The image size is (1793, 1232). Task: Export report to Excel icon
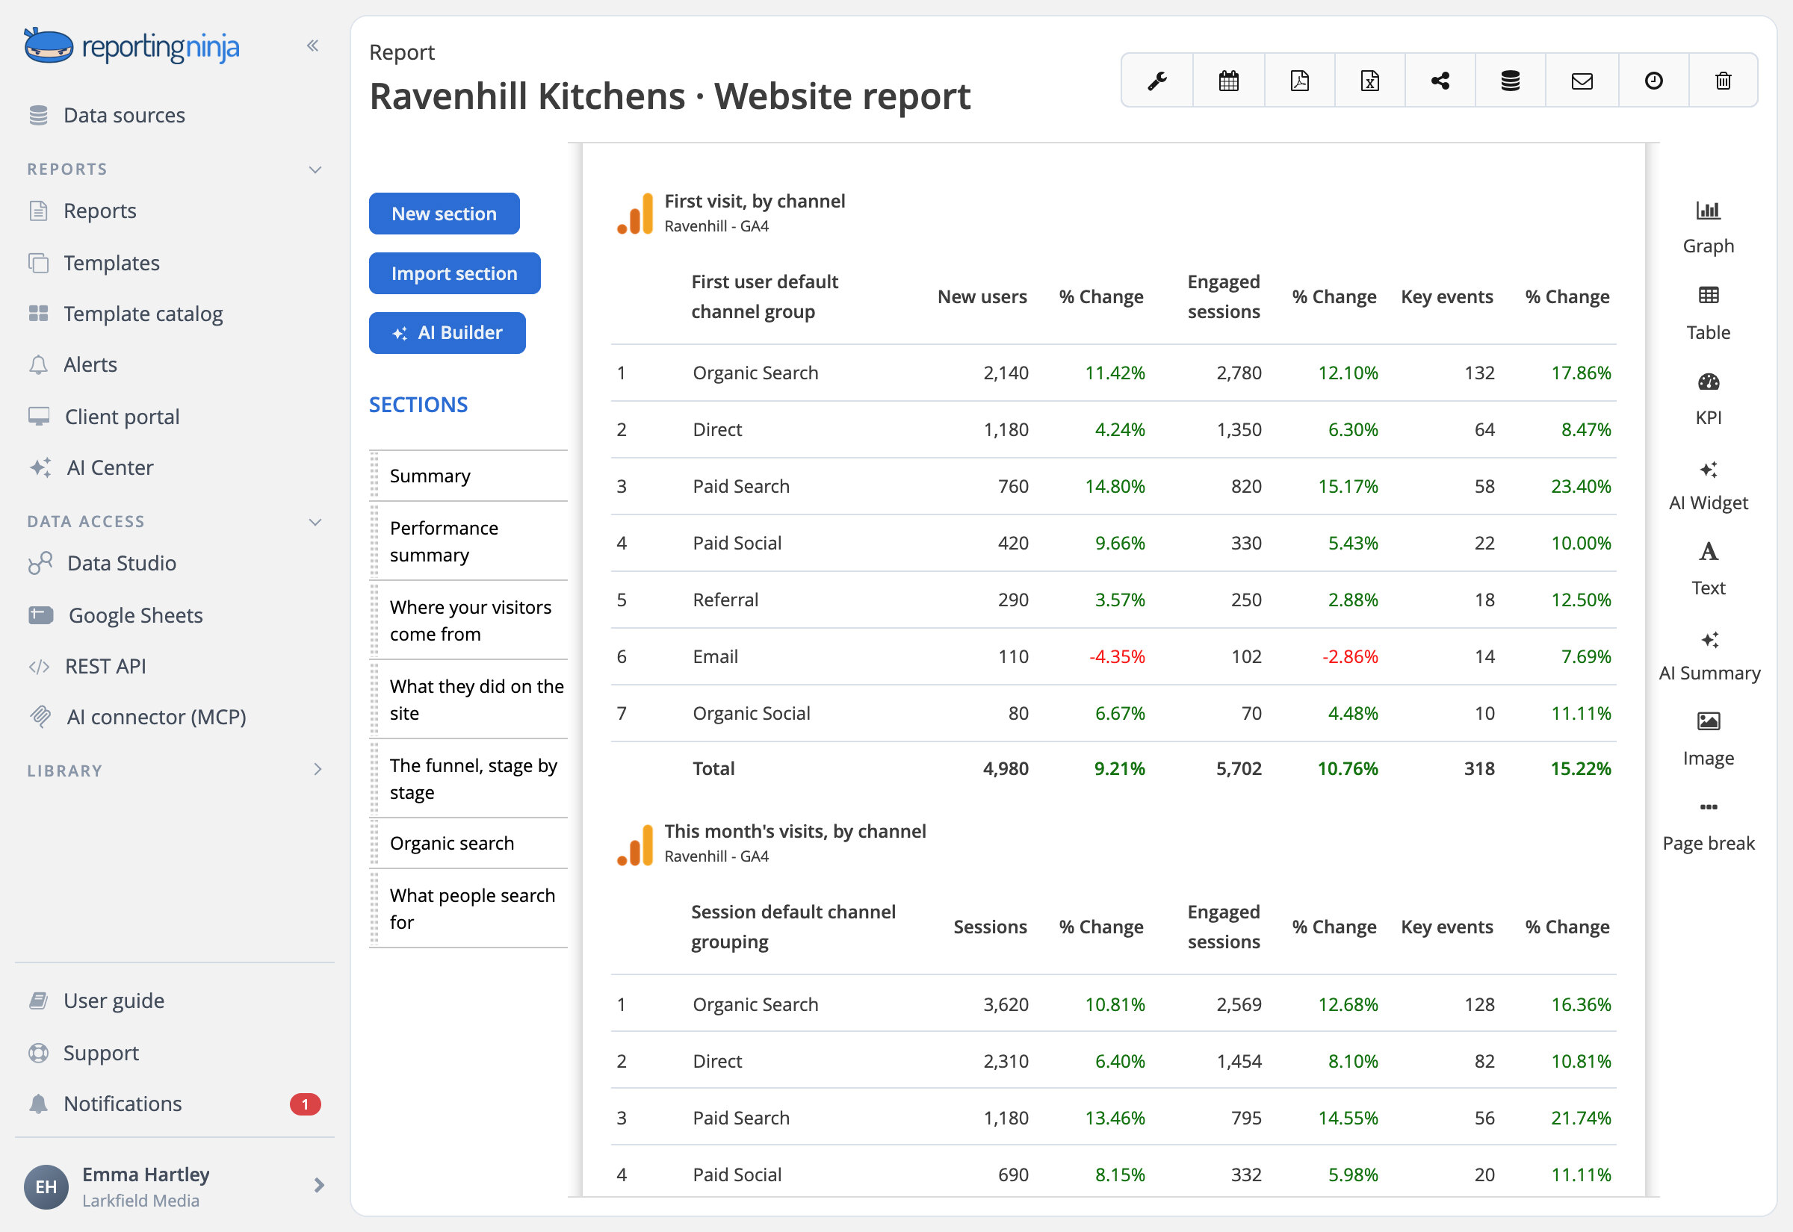coord(1370,81)
